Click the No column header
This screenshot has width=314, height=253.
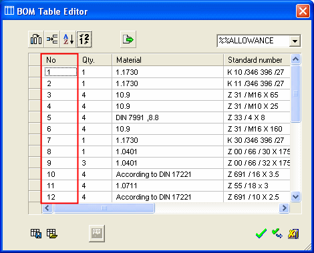tap(60, 60)
